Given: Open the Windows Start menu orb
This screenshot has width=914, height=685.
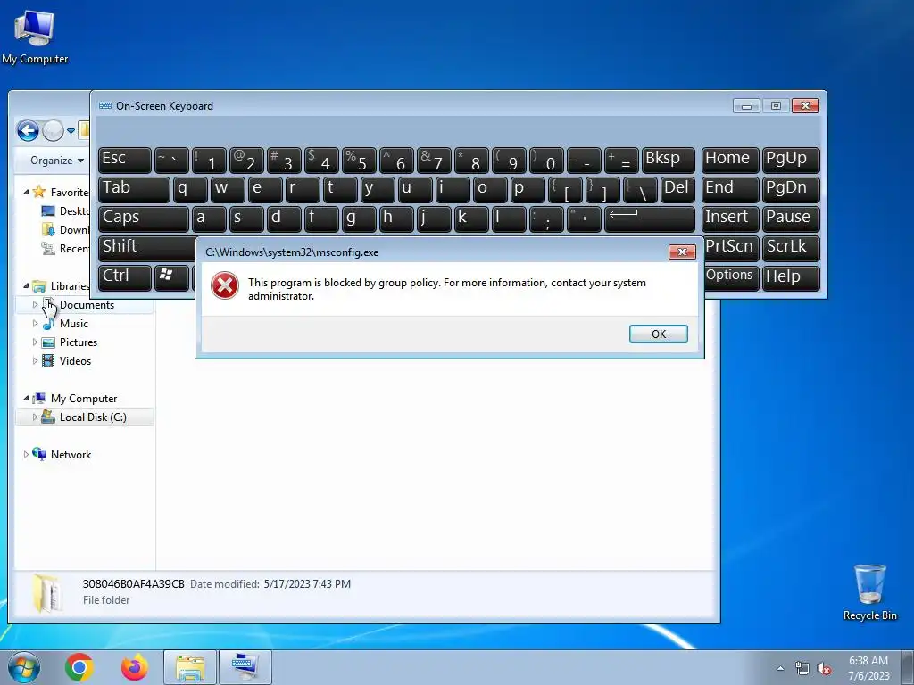Looking at the screenshot, I should (24, 667).
